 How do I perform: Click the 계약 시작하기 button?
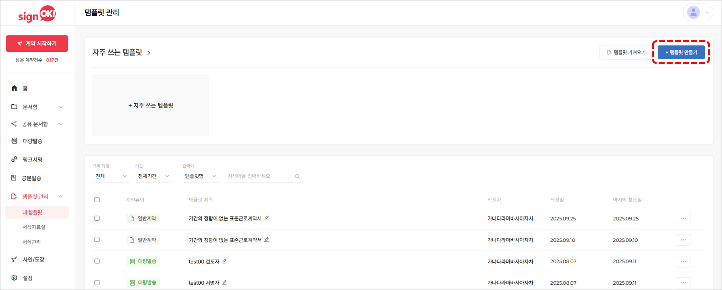37,43
